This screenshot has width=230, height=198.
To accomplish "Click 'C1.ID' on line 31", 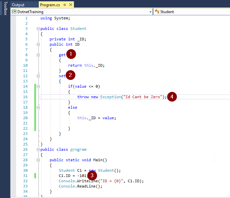I will click(64, 176).
